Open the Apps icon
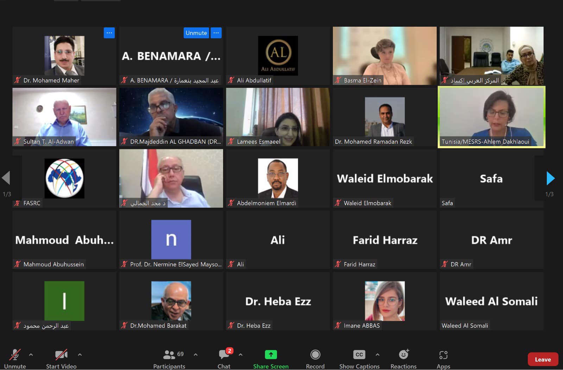 [x=443, y=355]
